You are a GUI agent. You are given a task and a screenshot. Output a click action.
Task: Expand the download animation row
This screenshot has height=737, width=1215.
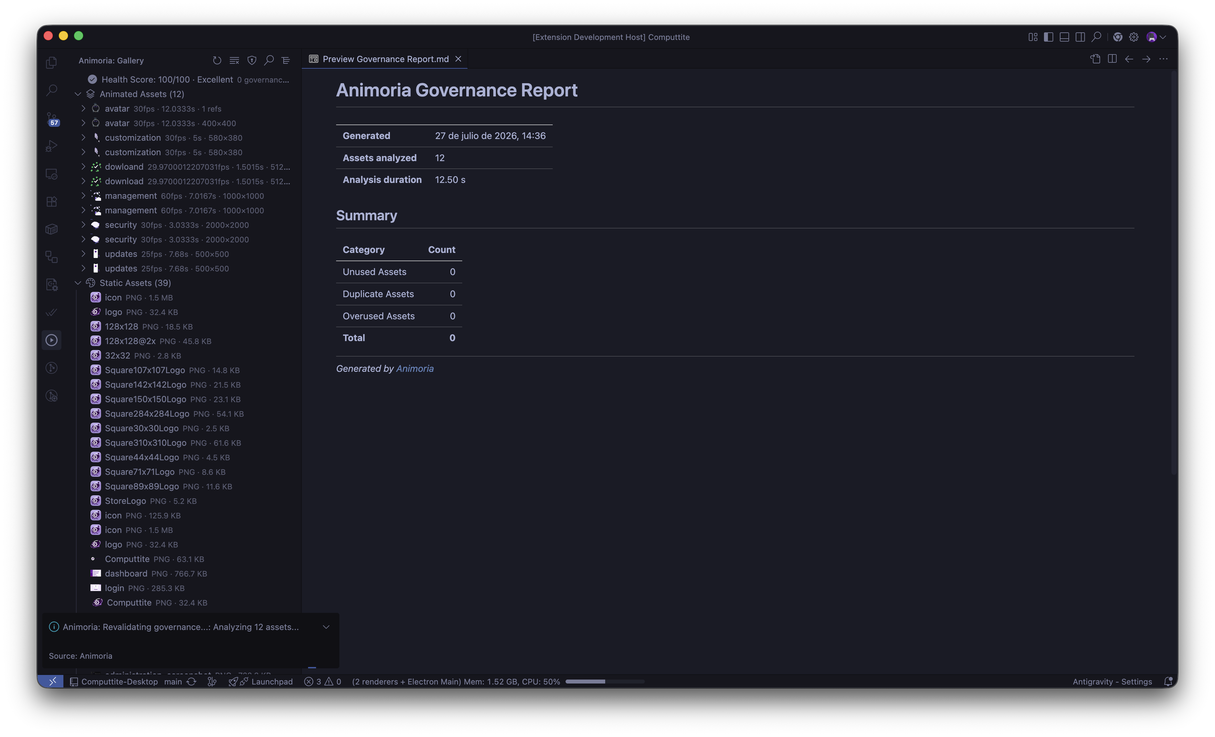coord(83,181)
